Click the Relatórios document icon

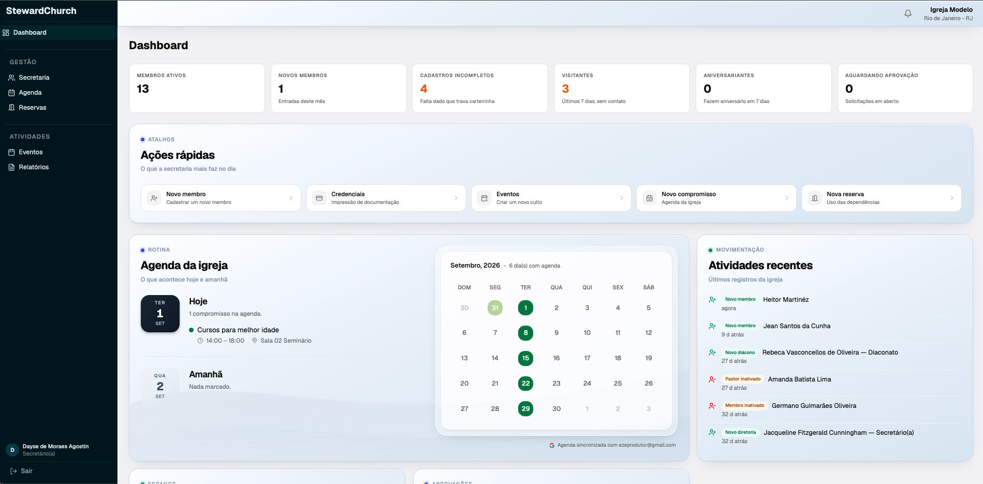point(11,167)
